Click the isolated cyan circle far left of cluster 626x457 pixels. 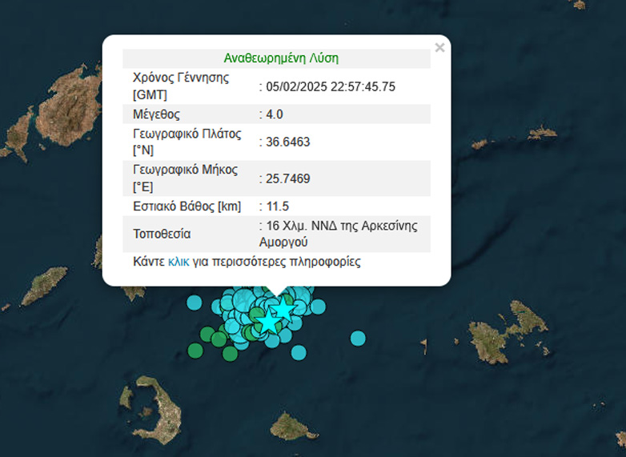(x=194, y=303)
